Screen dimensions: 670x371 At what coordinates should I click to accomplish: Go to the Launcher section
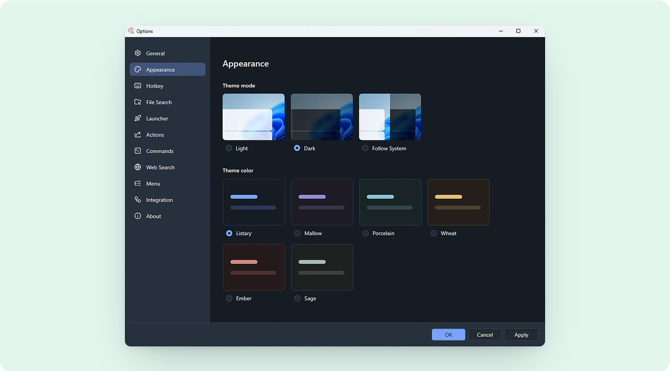[x=167, y=118]
